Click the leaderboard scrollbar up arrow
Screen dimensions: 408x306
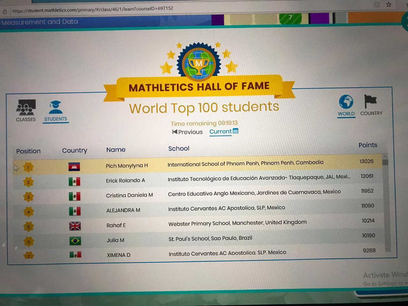pos(385,156)
